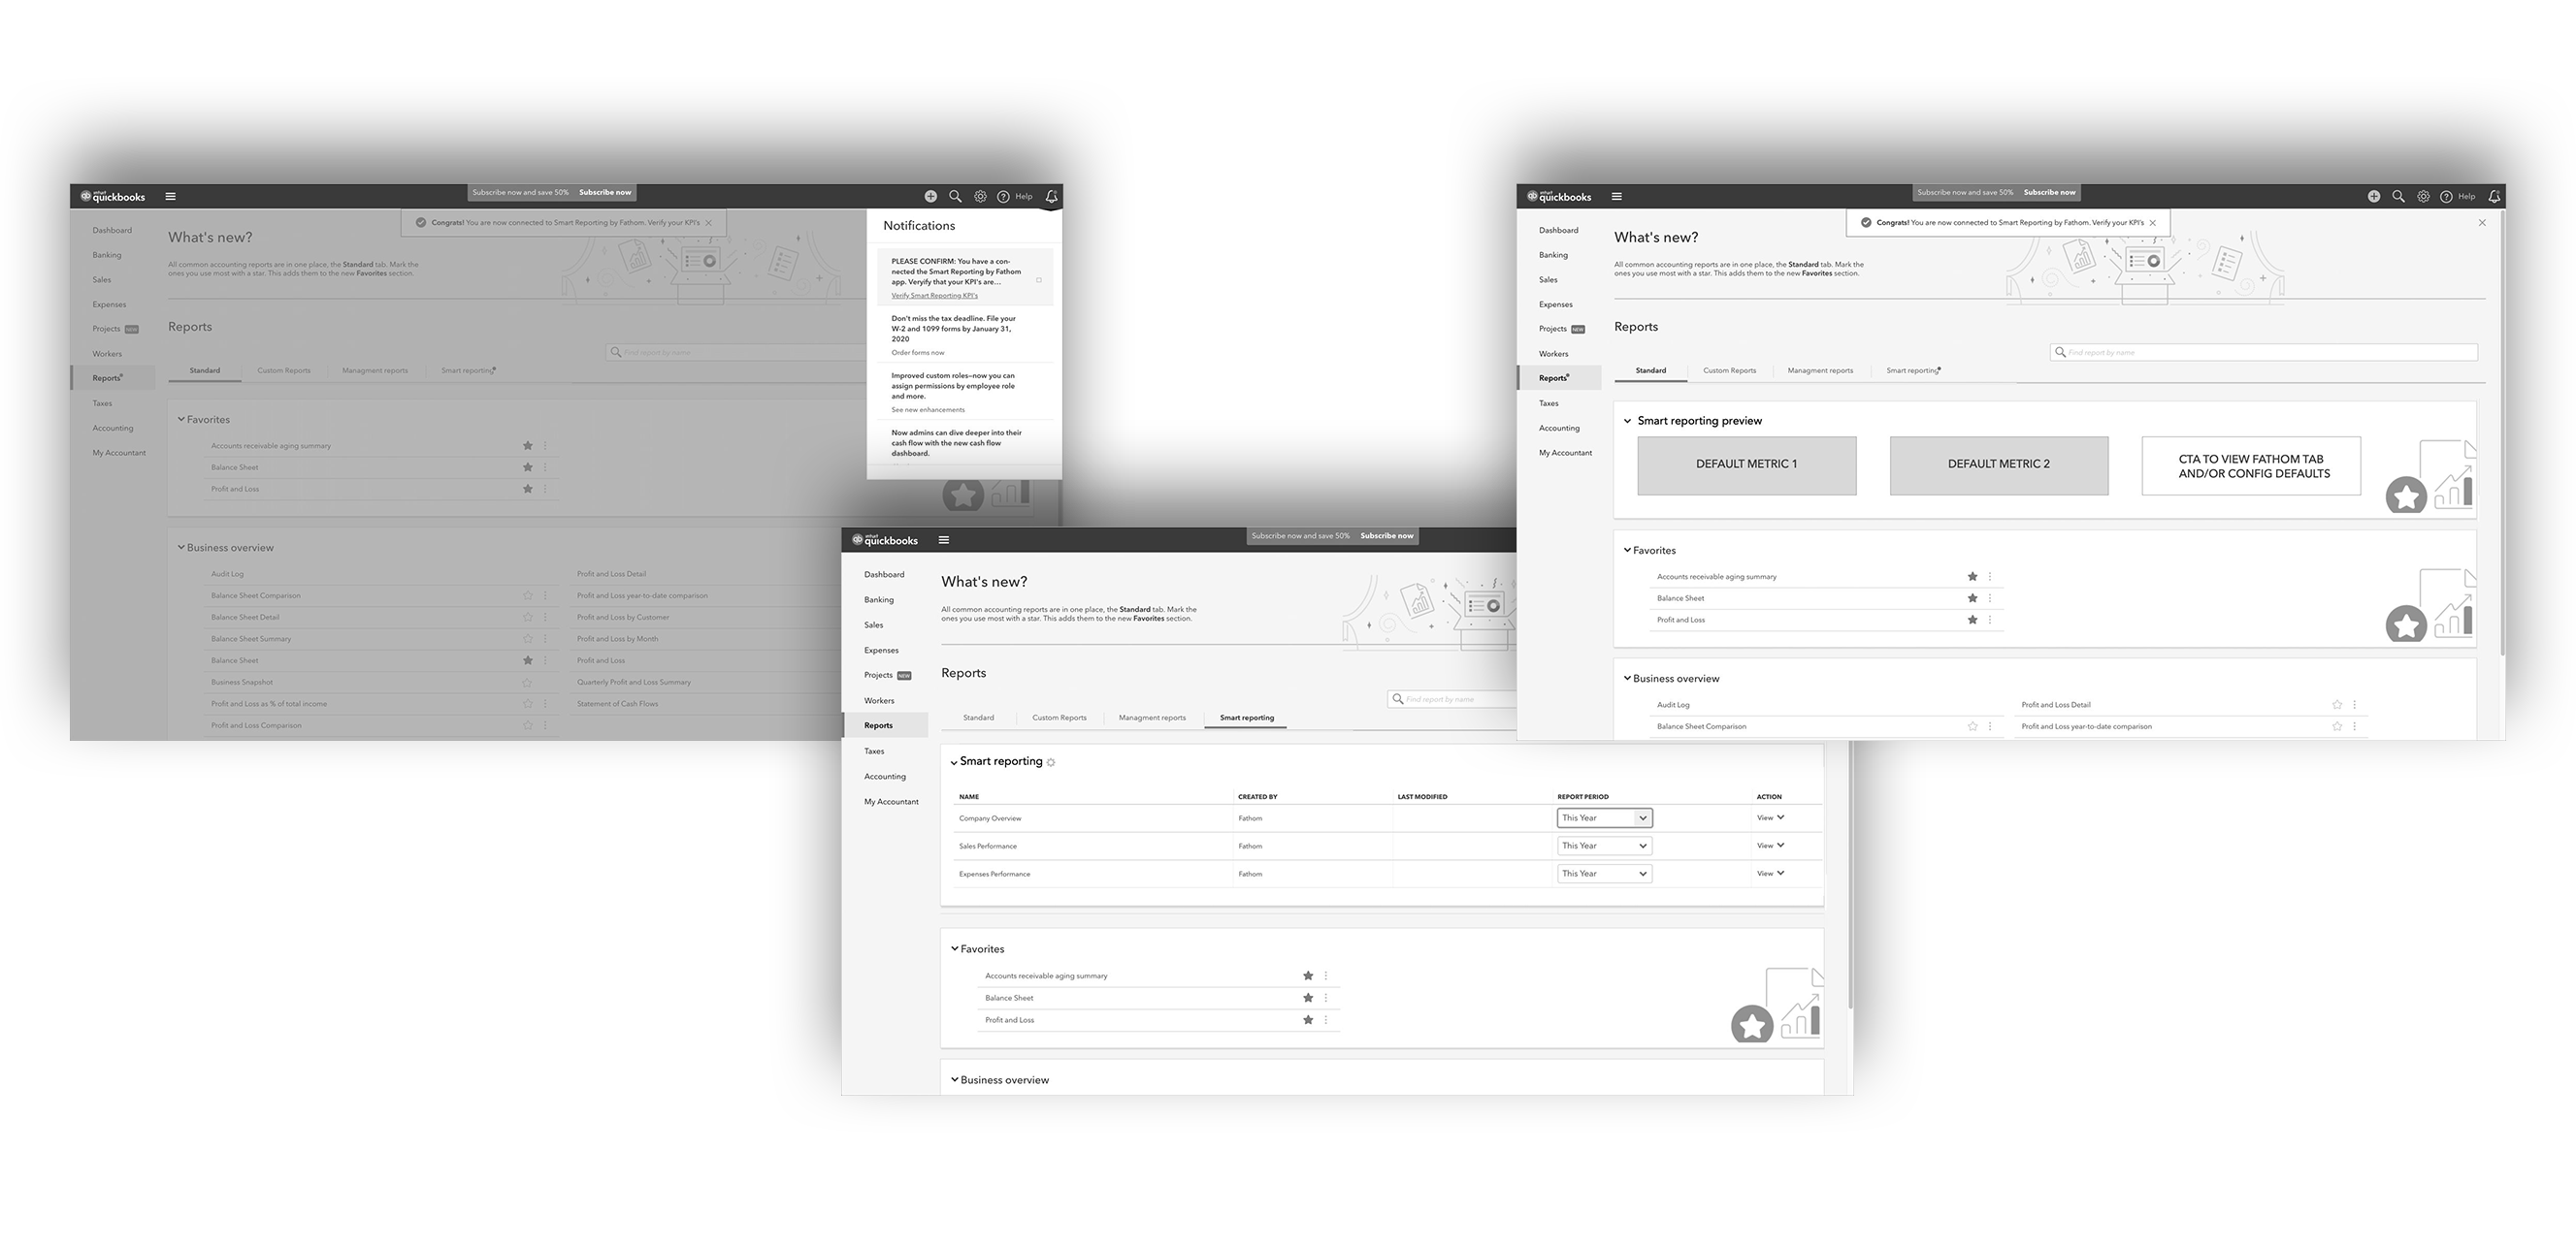
Task: Collapse the Smart reporting preview section
Action: (1628, 422)
